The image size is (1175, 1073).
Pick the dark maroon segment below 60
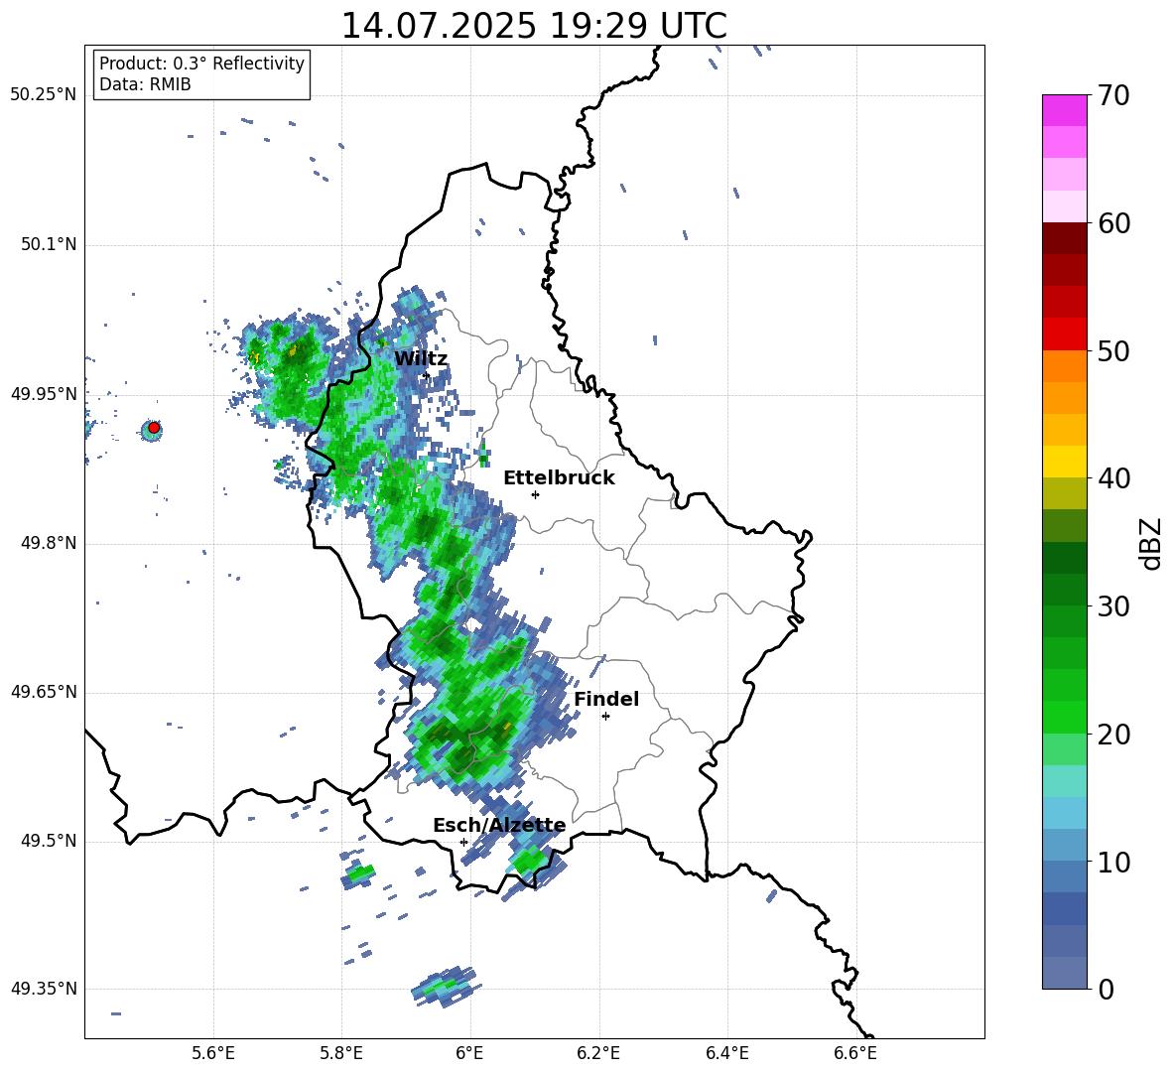coord(1065,238)
